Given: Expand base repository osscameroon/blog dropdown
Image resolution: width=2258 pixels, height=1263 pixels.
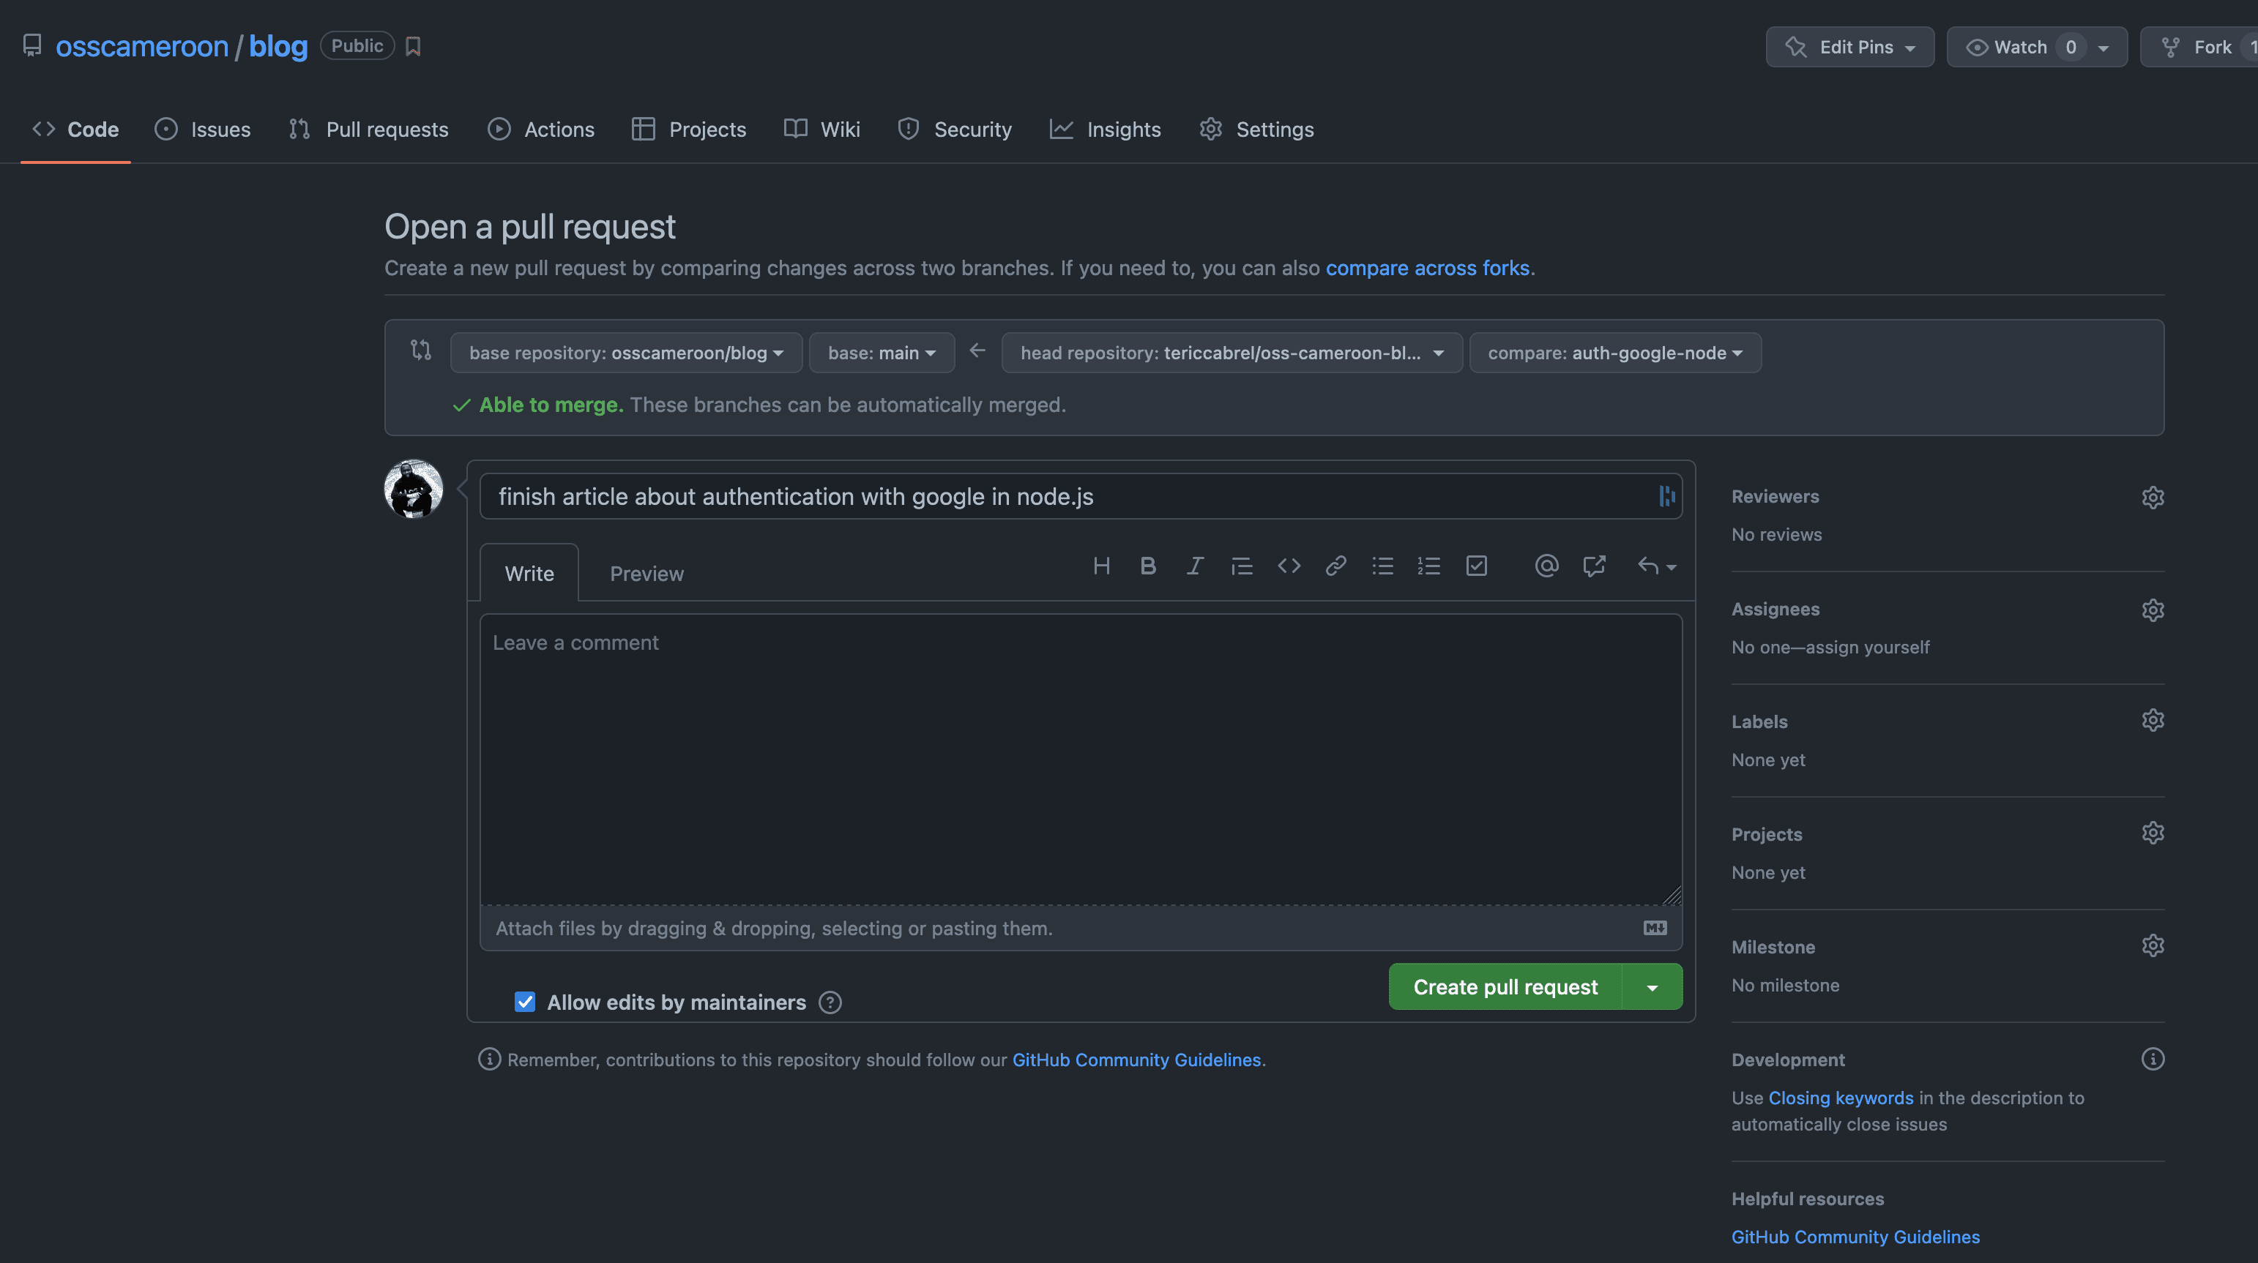Looking at the screenshot, I should [626, 353].
